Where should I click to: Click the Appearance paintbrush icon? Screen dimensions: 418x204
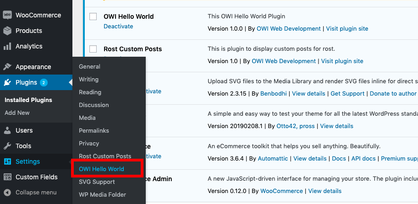click(7, 67)
